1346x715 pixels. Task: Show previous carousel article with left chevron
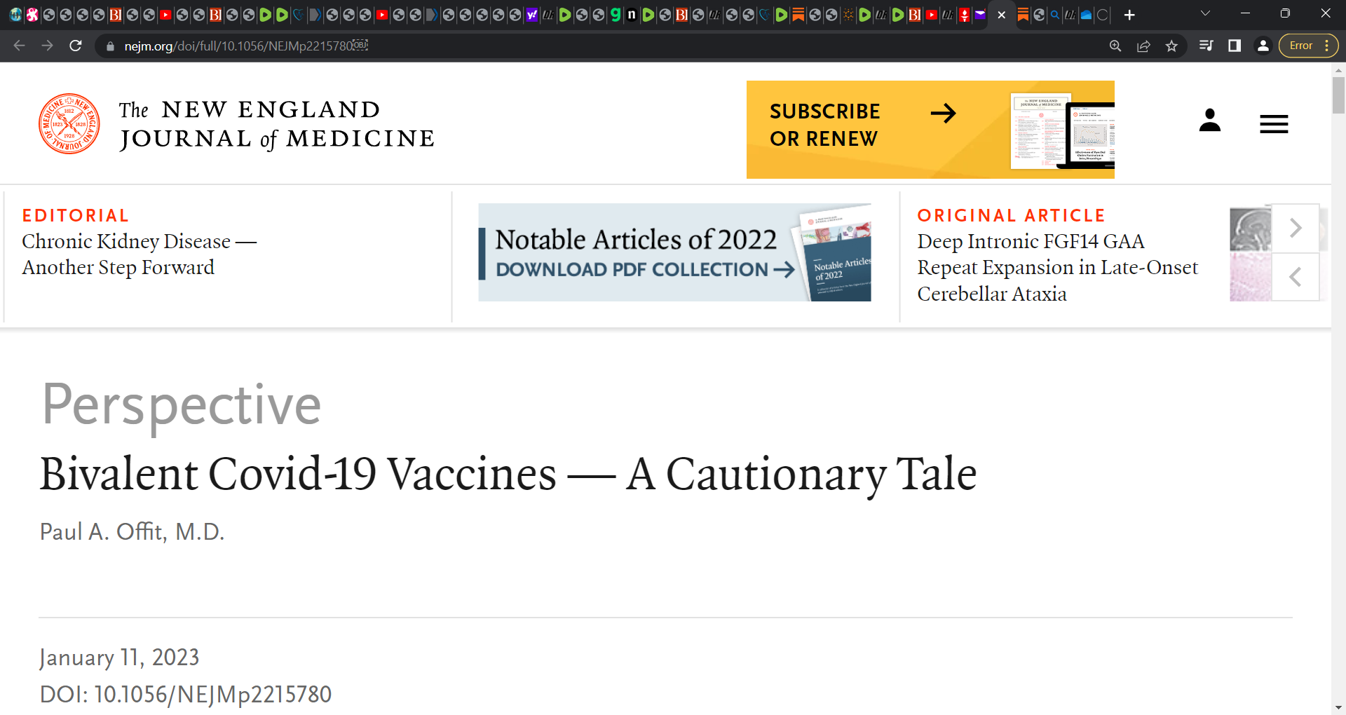click(1296, 277)
